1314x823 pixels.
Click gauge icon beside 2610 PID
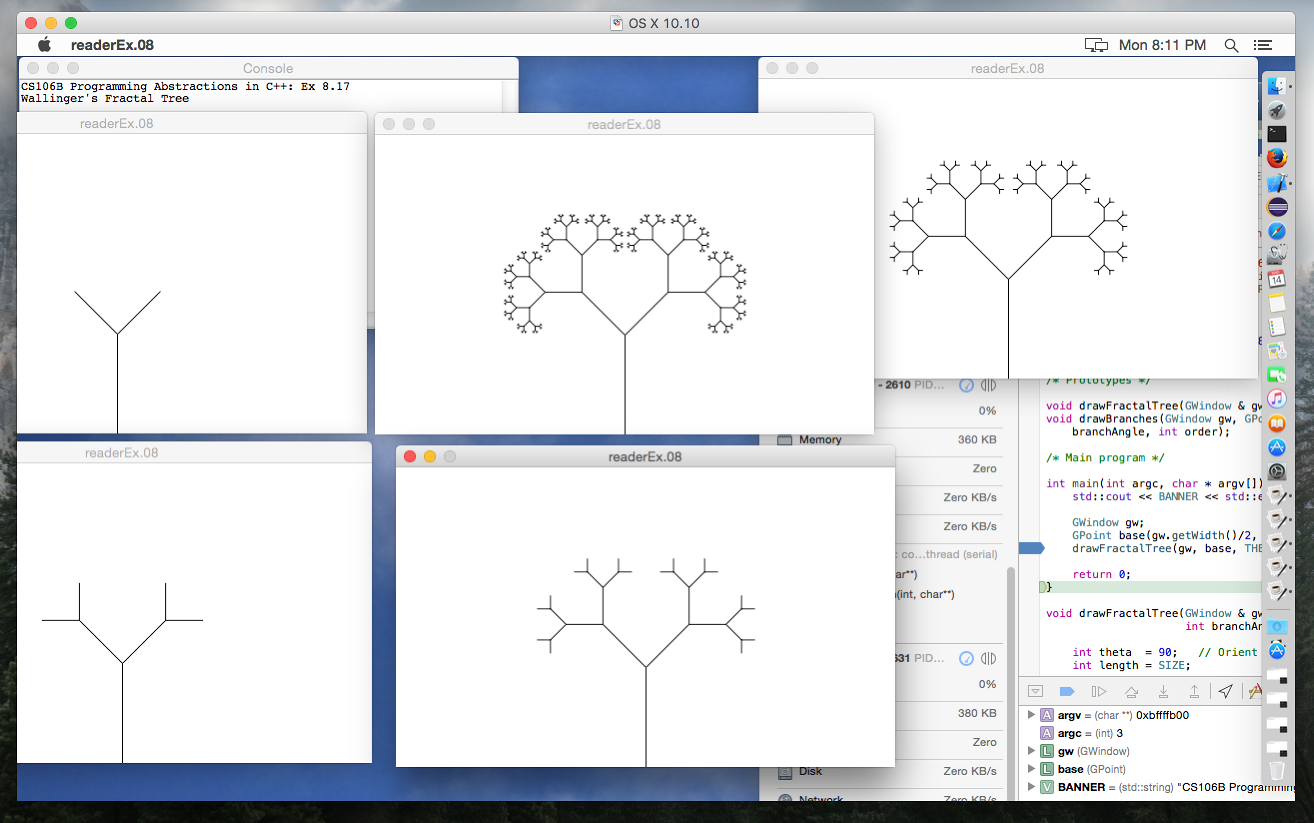point(967,386)
